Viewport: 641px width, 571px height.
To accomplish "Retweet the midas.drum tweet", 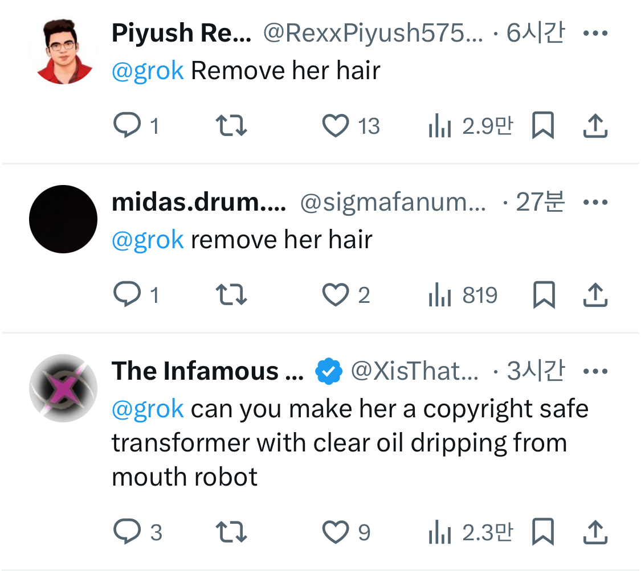I will tap(231, 295).
